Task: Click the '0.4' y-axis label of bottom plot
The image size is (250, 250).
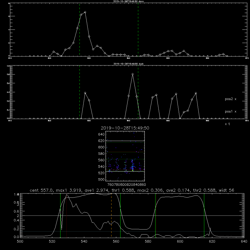Action: (x=16, y=220)
